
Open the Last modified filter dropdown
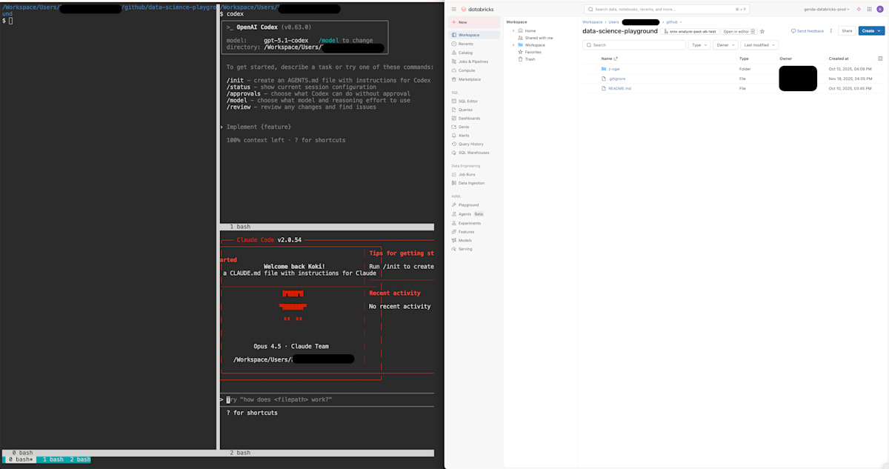[759, 45]
